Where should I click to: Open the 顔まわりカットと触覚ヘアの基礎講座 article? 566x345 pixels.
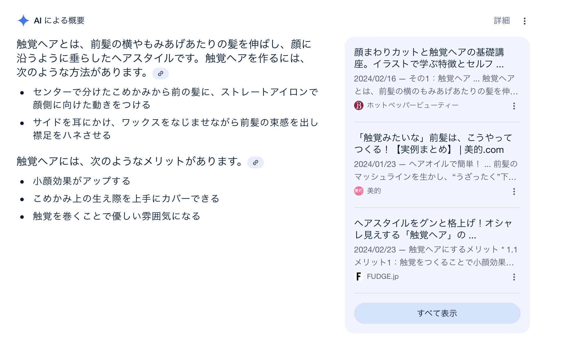coord(429,58)
